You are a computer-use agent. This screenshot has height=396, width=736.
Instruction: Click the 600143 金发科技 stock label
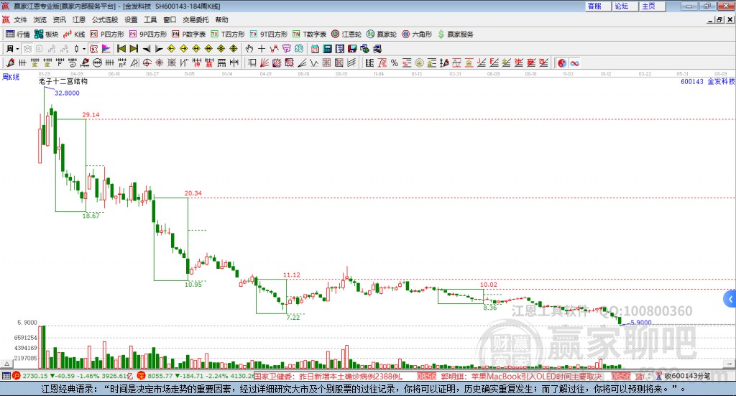[x=707, y=82]
